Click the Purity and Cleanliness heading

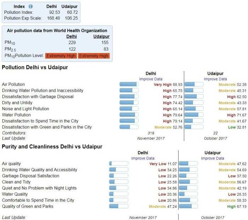click(x=52, y=147)
